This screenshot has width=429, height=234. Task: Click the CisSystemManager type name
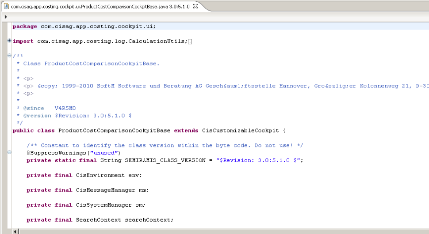coord(103,205)
